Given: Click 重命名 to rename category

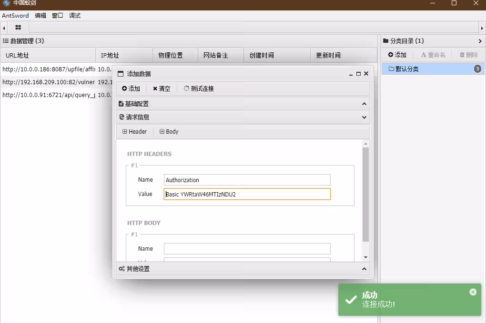Looking at the screenshot, I should pos(433,55).
